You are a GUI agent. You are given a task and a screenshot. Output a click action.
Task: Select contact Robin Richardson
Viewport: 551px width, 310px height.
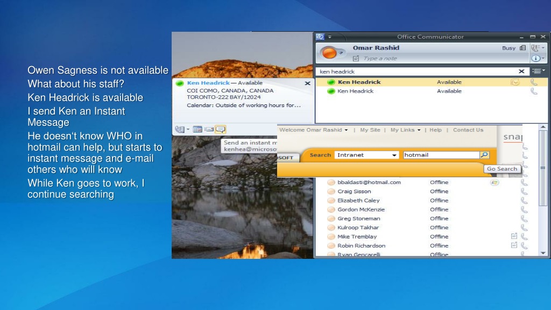pyautogui.click(x=361, y=246)
